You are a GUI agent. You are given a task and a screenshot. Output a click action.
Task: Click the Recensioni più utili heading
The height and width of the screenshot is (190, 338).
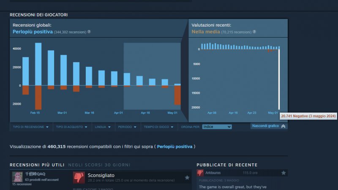[x=37, y=165]
